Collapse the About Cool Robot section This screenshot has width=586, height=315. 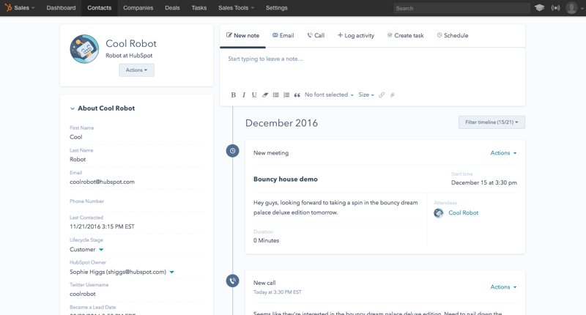(x=73, y=108)
